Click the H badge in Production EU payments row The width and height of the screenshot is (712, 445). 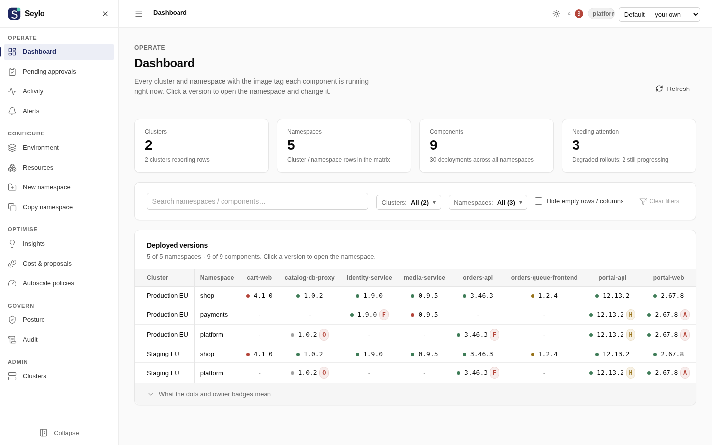click(x=631, y=315)
